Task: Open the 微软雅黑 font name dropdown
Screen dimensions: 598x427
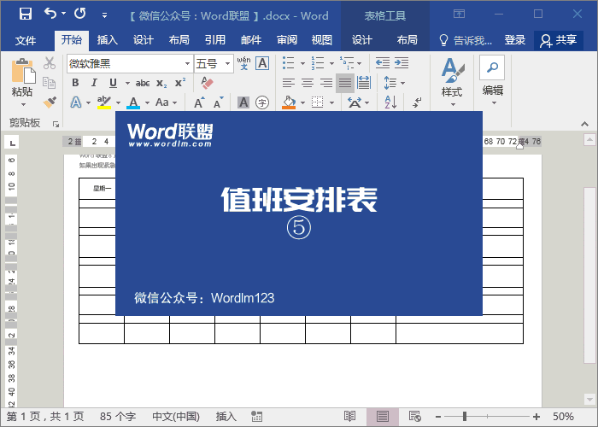Action: point(187,64)
